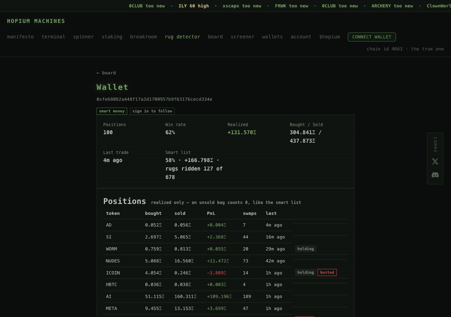Select the rug detector nav item
Screen dimensions: 451x317
click(183, 37)
